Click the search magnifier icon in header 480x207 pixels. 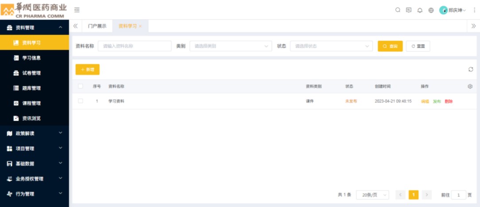[x=398, y=10]
